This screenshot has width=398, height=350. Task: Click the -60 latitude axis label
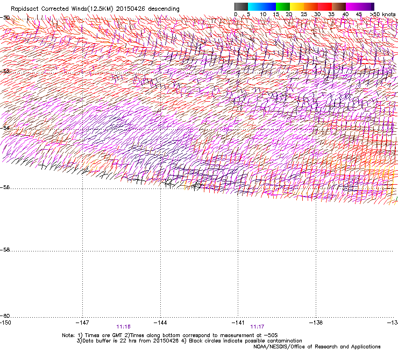click(5, 316)
